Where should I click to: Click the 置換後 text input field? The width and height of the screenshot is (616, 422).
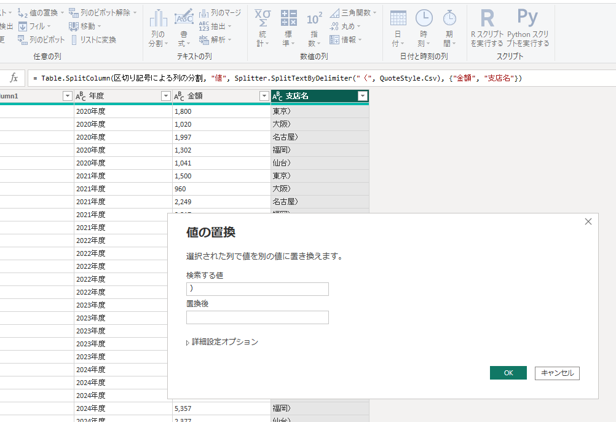(x=258, y=317)
